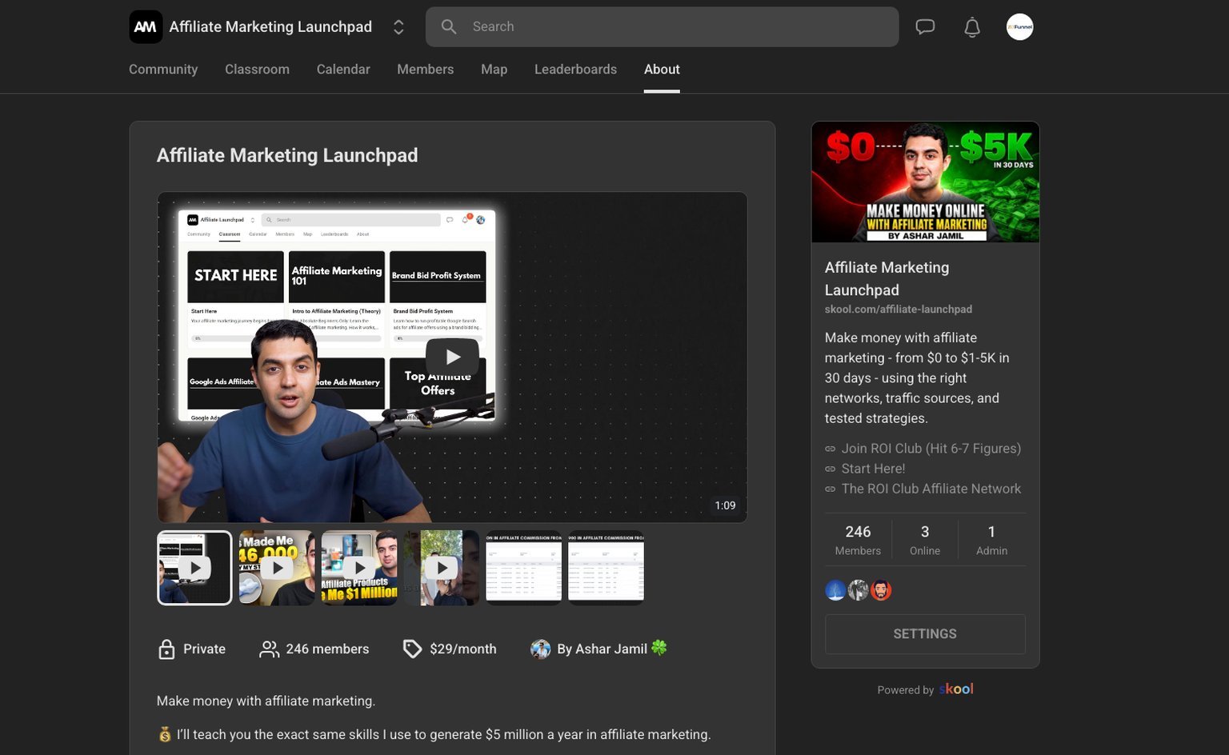Open the sidebar Affiliate Marketing Launchpad title
Image resolution: width=1229 pixels, height=755 pixels.
pyautogui.click(x=887, y=278)
